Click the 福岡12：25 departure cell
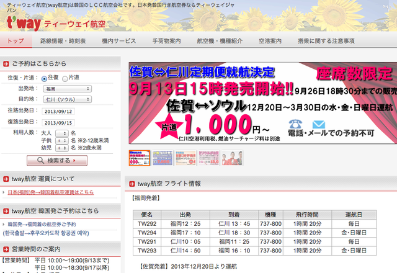This screenshot has width=397, height=273. click(x=185, y=224)
